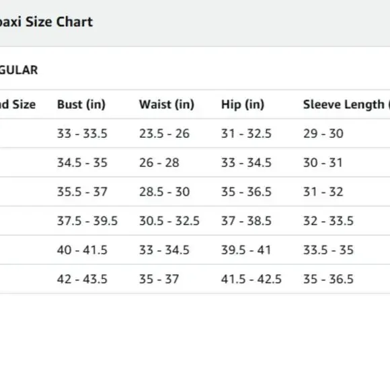
Task: Click bust value 33 - 33.5
Action: click(82, 134)
